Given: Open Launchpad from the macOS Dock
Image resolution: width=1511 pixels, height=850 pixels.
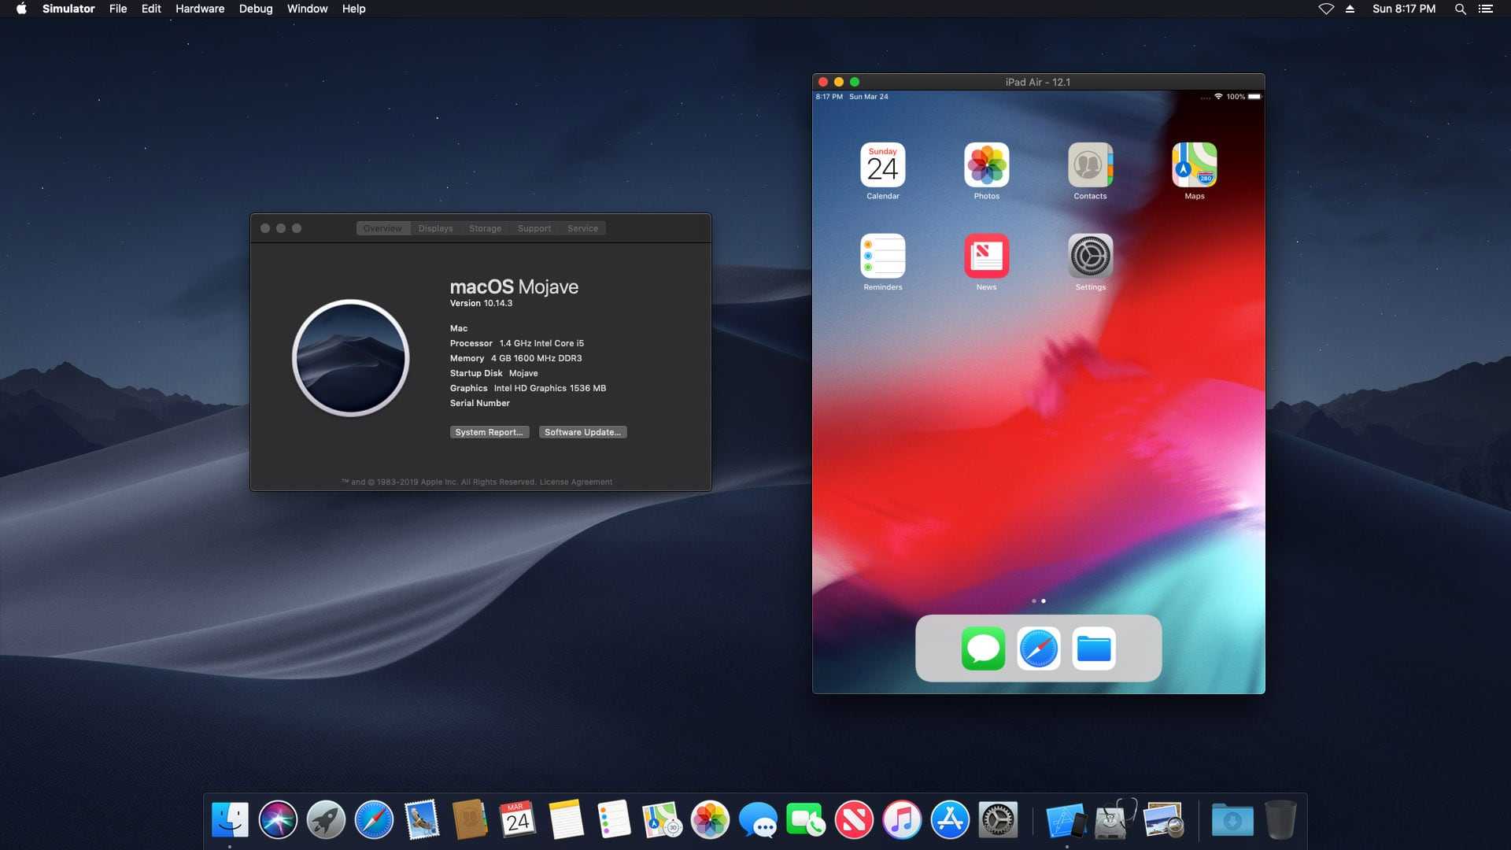Looking at the screenshot, I should click(x=326, y=820).
